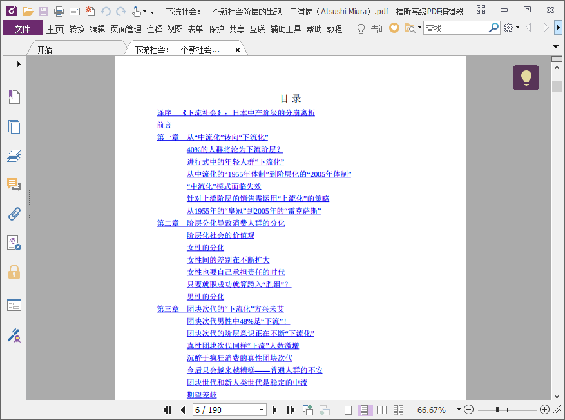
Task: Print the document with the printer icon
Action: [59, 12]
